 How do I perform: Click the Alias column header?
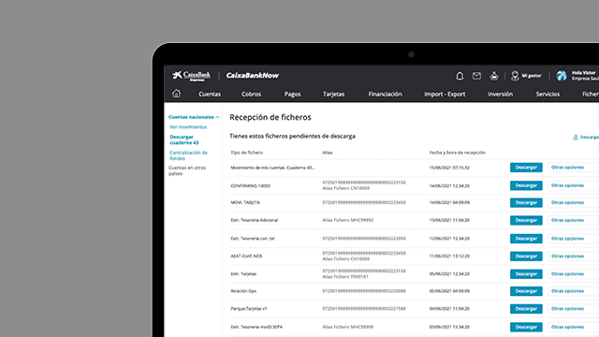[328, 153]
